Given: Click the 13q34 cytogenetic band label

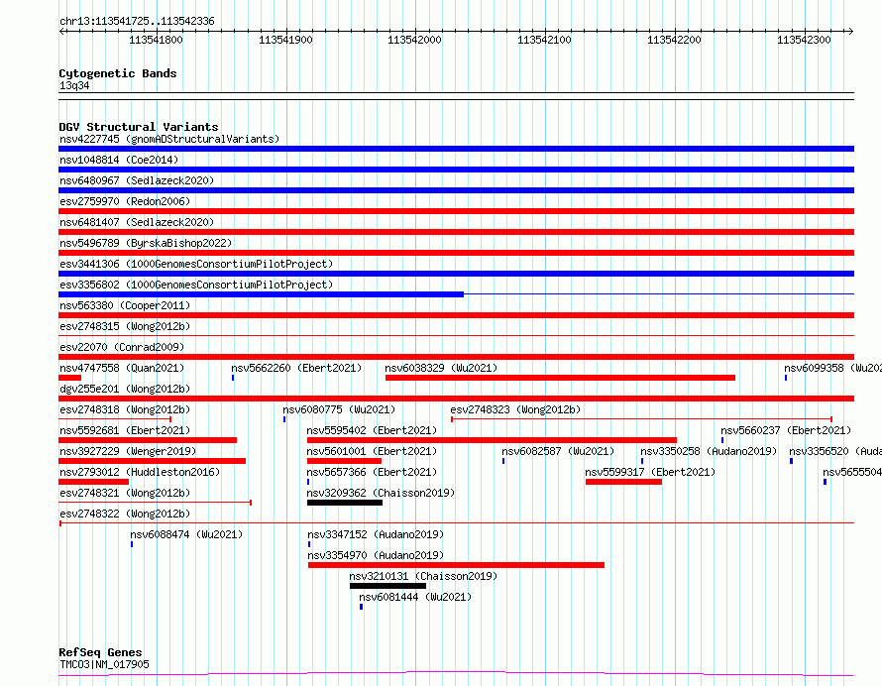Looking at the screenshot, I should coord(74,85).
